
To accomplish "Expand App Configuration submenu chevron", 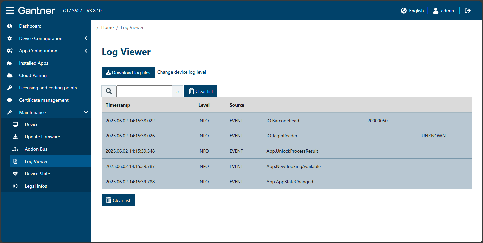I will (x=86, y=51).
